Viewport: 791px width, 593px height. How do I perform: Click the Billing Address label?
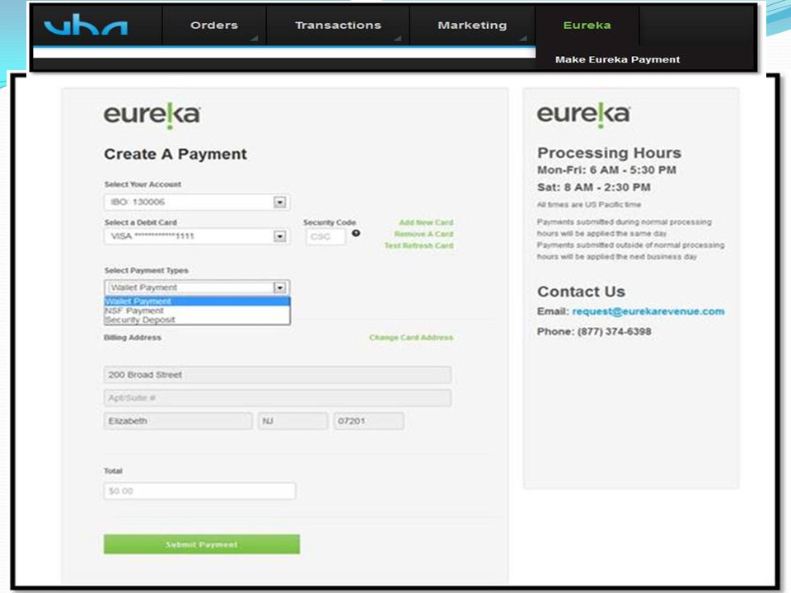(x=133, y=338)
